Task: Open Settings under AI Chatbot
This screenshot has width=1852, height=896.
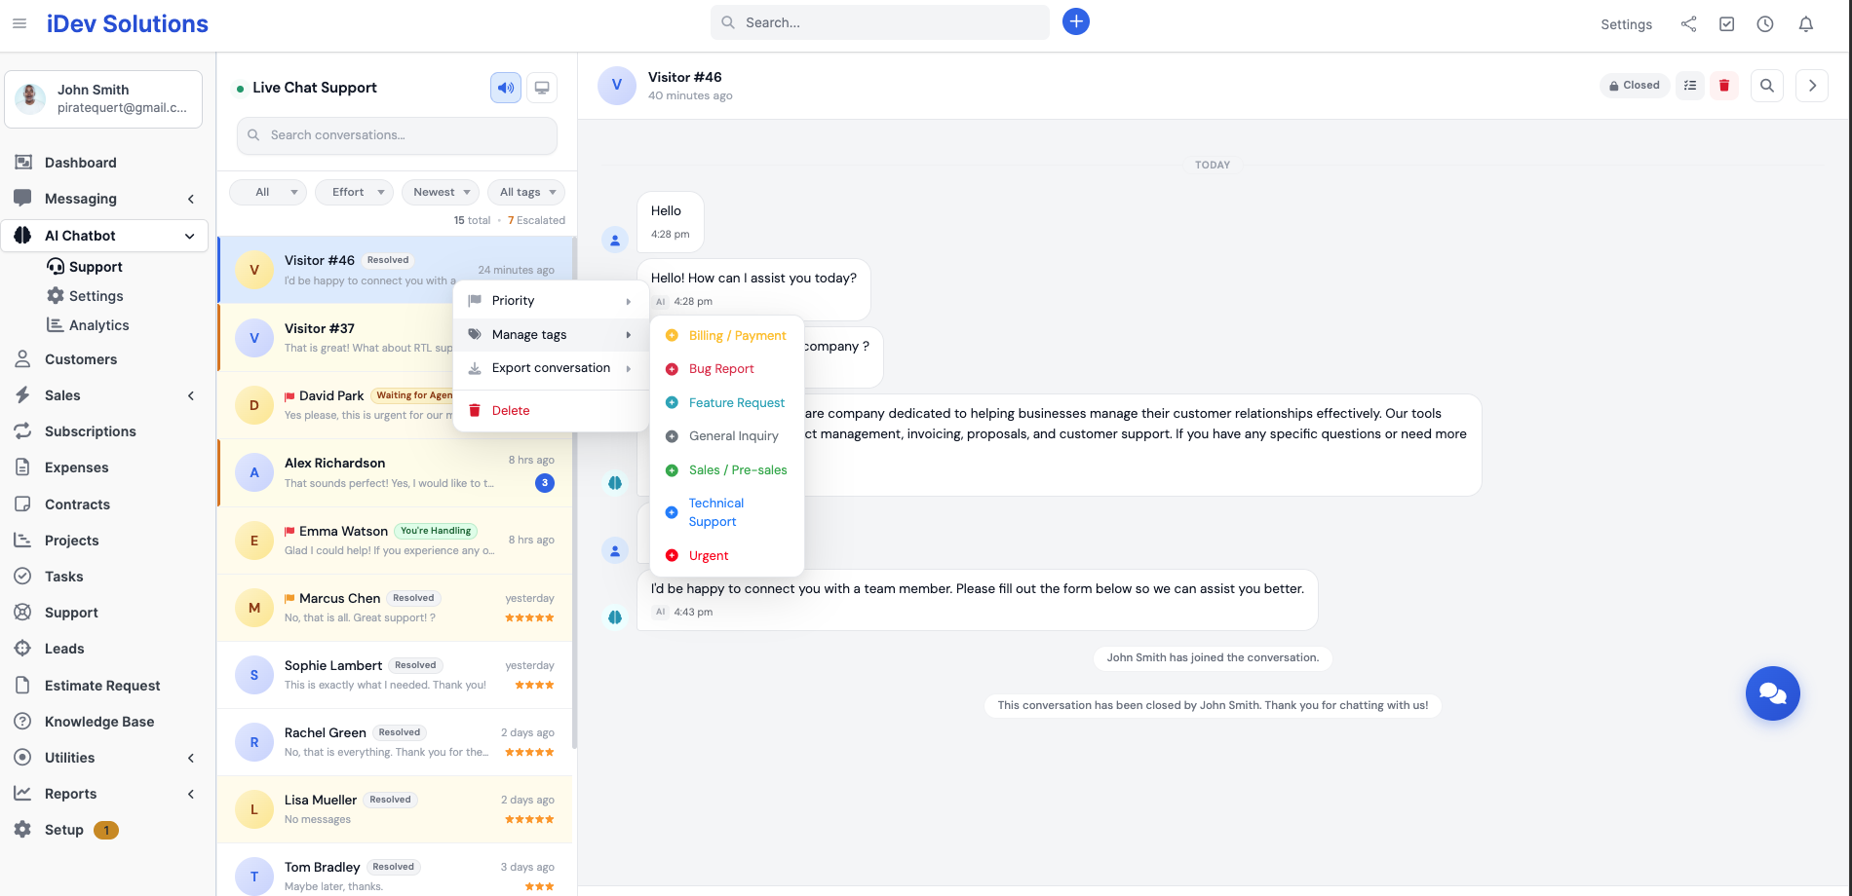Action: point(96,296)
